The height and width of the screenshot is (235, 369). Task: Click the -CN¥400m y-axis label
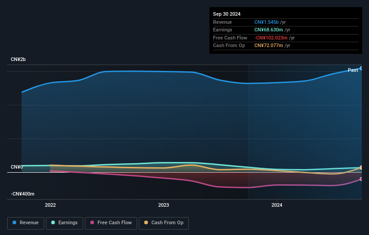pyautogui.click(x=22, y=194)
